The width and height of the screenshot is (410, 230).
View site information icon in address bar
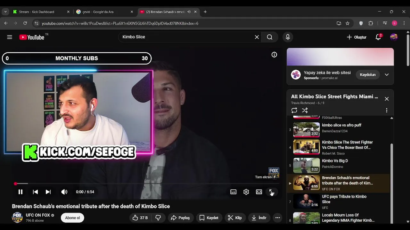[37, 23]
